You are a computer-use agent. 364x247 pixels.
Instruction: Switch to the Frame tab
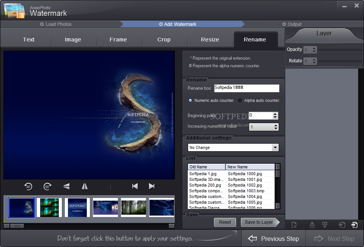pos(118,40)
